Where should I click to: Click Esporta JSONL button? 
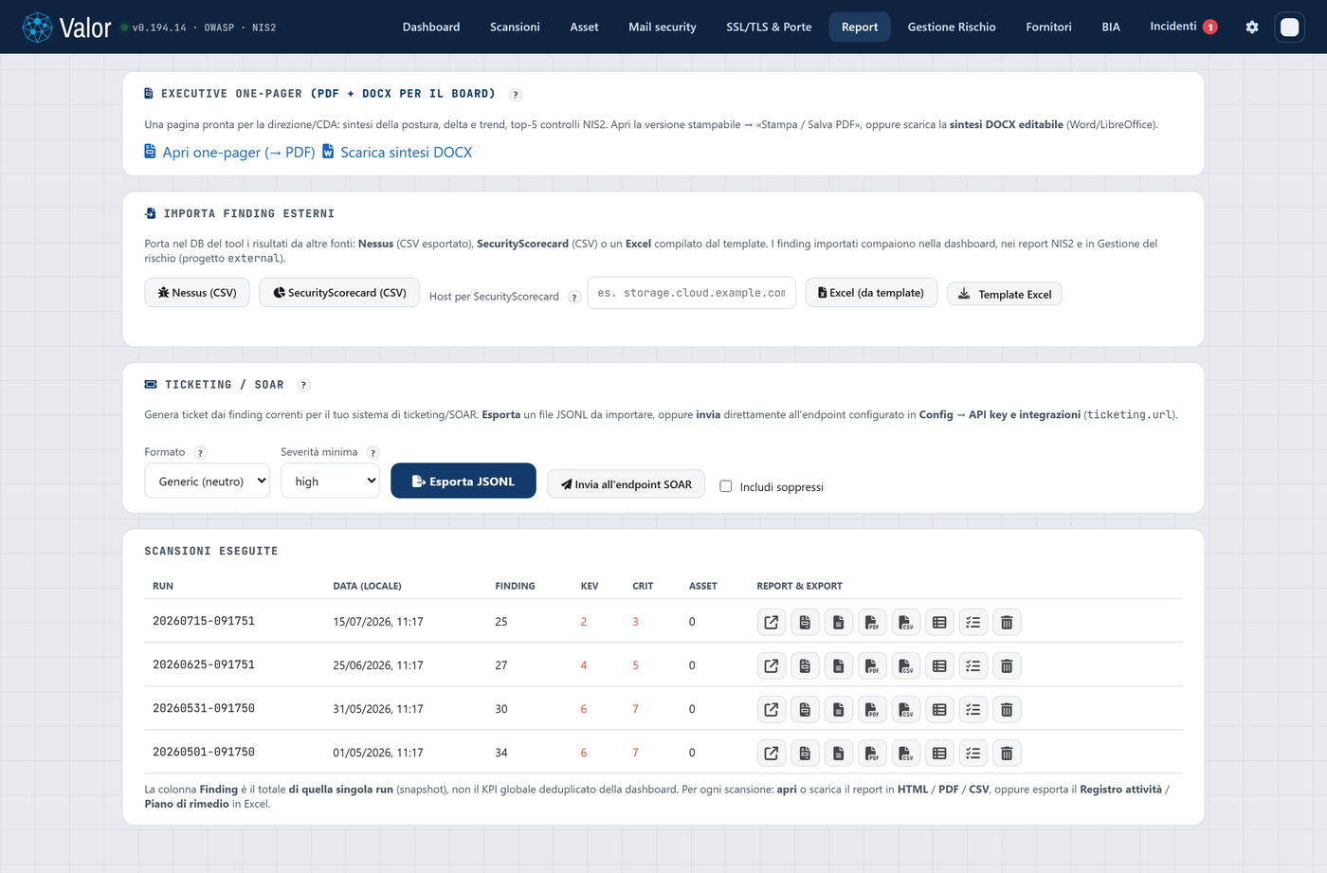[x=464, y=482]
